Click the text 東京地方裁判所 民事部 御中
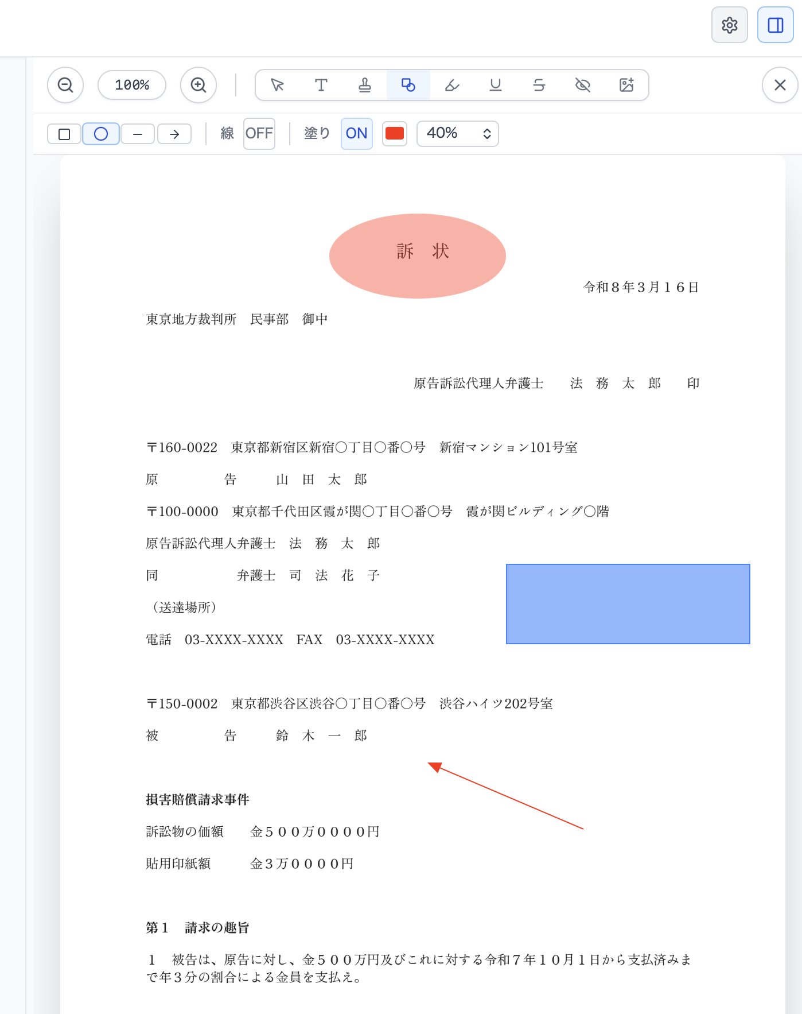The width and height of the screenshot is (802, 1014). (237, 319)
